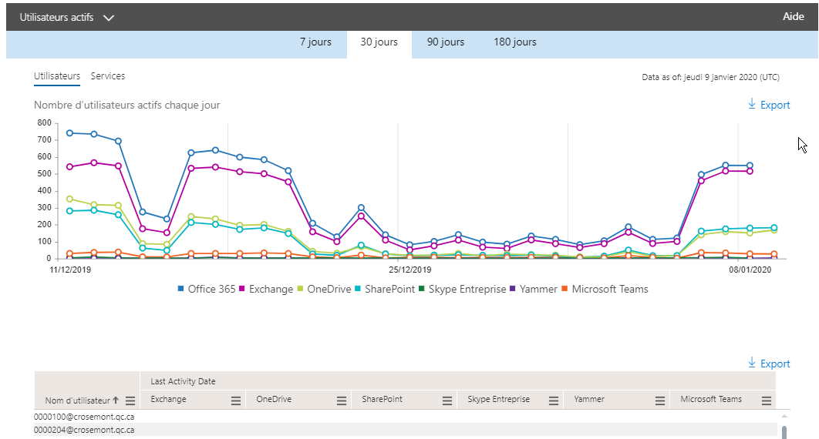Open the SharePoint column menu icon
Viewport: 819px width, 439px height.
click(447, 400)
